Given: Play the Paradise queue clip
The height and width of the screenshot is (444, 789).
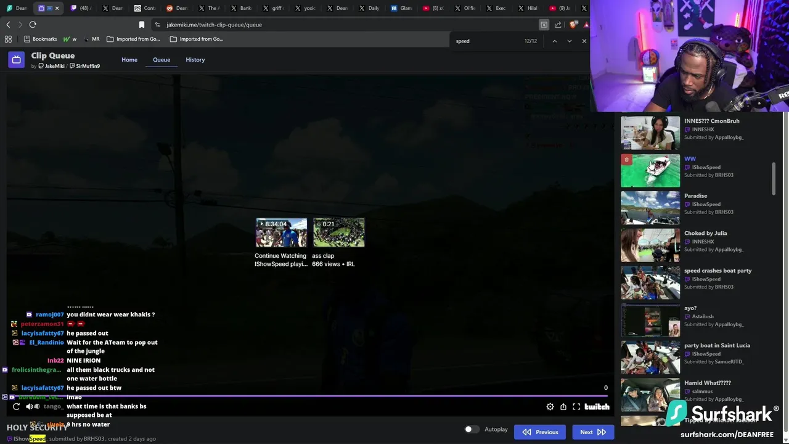Looking at the screenshot, I should click(x=650, y=208).
